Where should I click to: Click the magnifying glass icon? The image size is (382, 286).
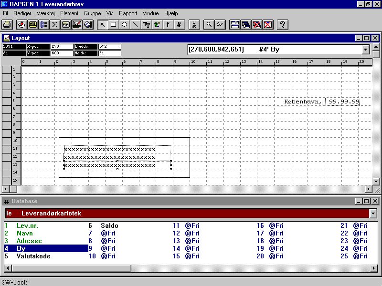pyautogui.click(x=209, y=24)
